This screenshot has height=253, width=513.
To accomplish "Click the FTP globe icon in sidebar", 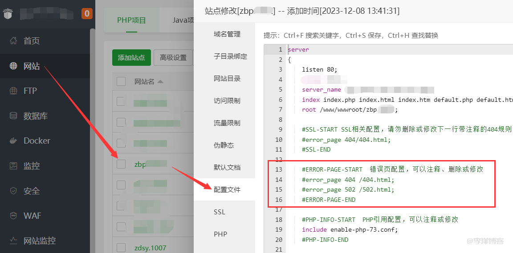I will pyautogui.click(x=14, y=91).
